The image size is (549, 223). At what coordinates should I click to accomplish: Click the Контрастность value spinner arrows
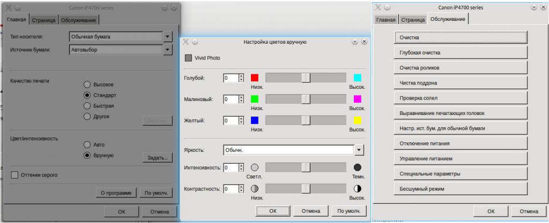[241, 189]
